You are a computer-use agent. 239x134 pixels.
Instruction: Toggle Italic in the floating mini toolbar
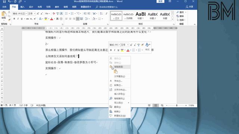pyautogui.click(x=115, y=50)
